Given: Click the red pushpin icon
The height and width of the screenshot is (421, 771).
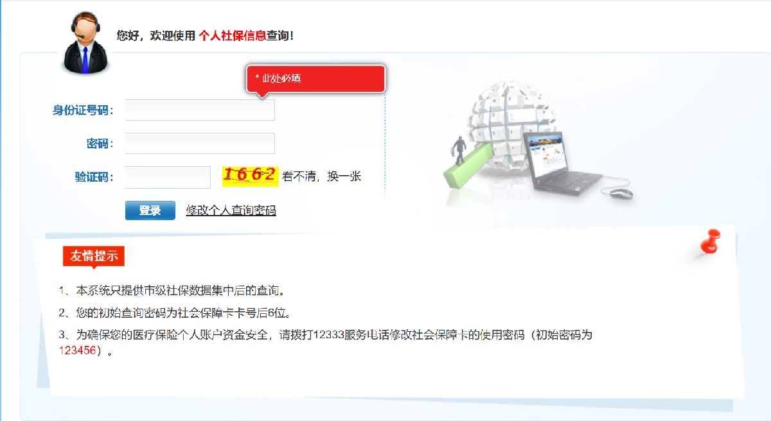Looking at the screenshot, I should tap(709, 245).
